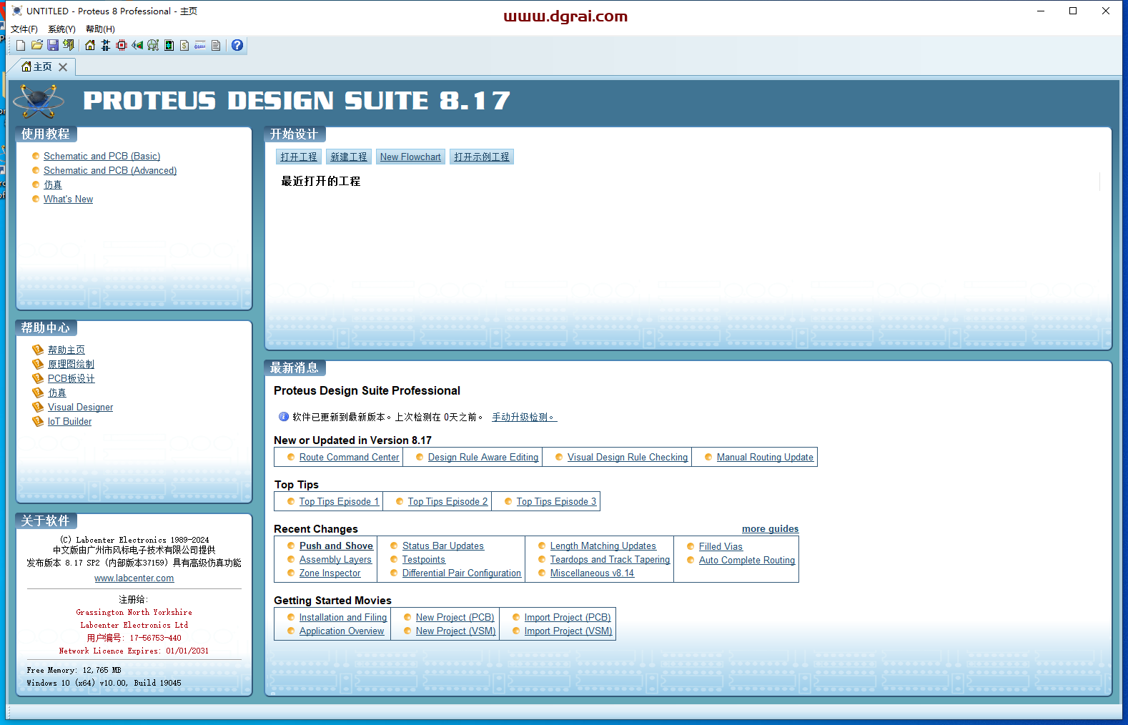This screenshot has height=725, width=1128.
Task: Open Differential Pair Configuration link
Action: (x=462, y=573)
